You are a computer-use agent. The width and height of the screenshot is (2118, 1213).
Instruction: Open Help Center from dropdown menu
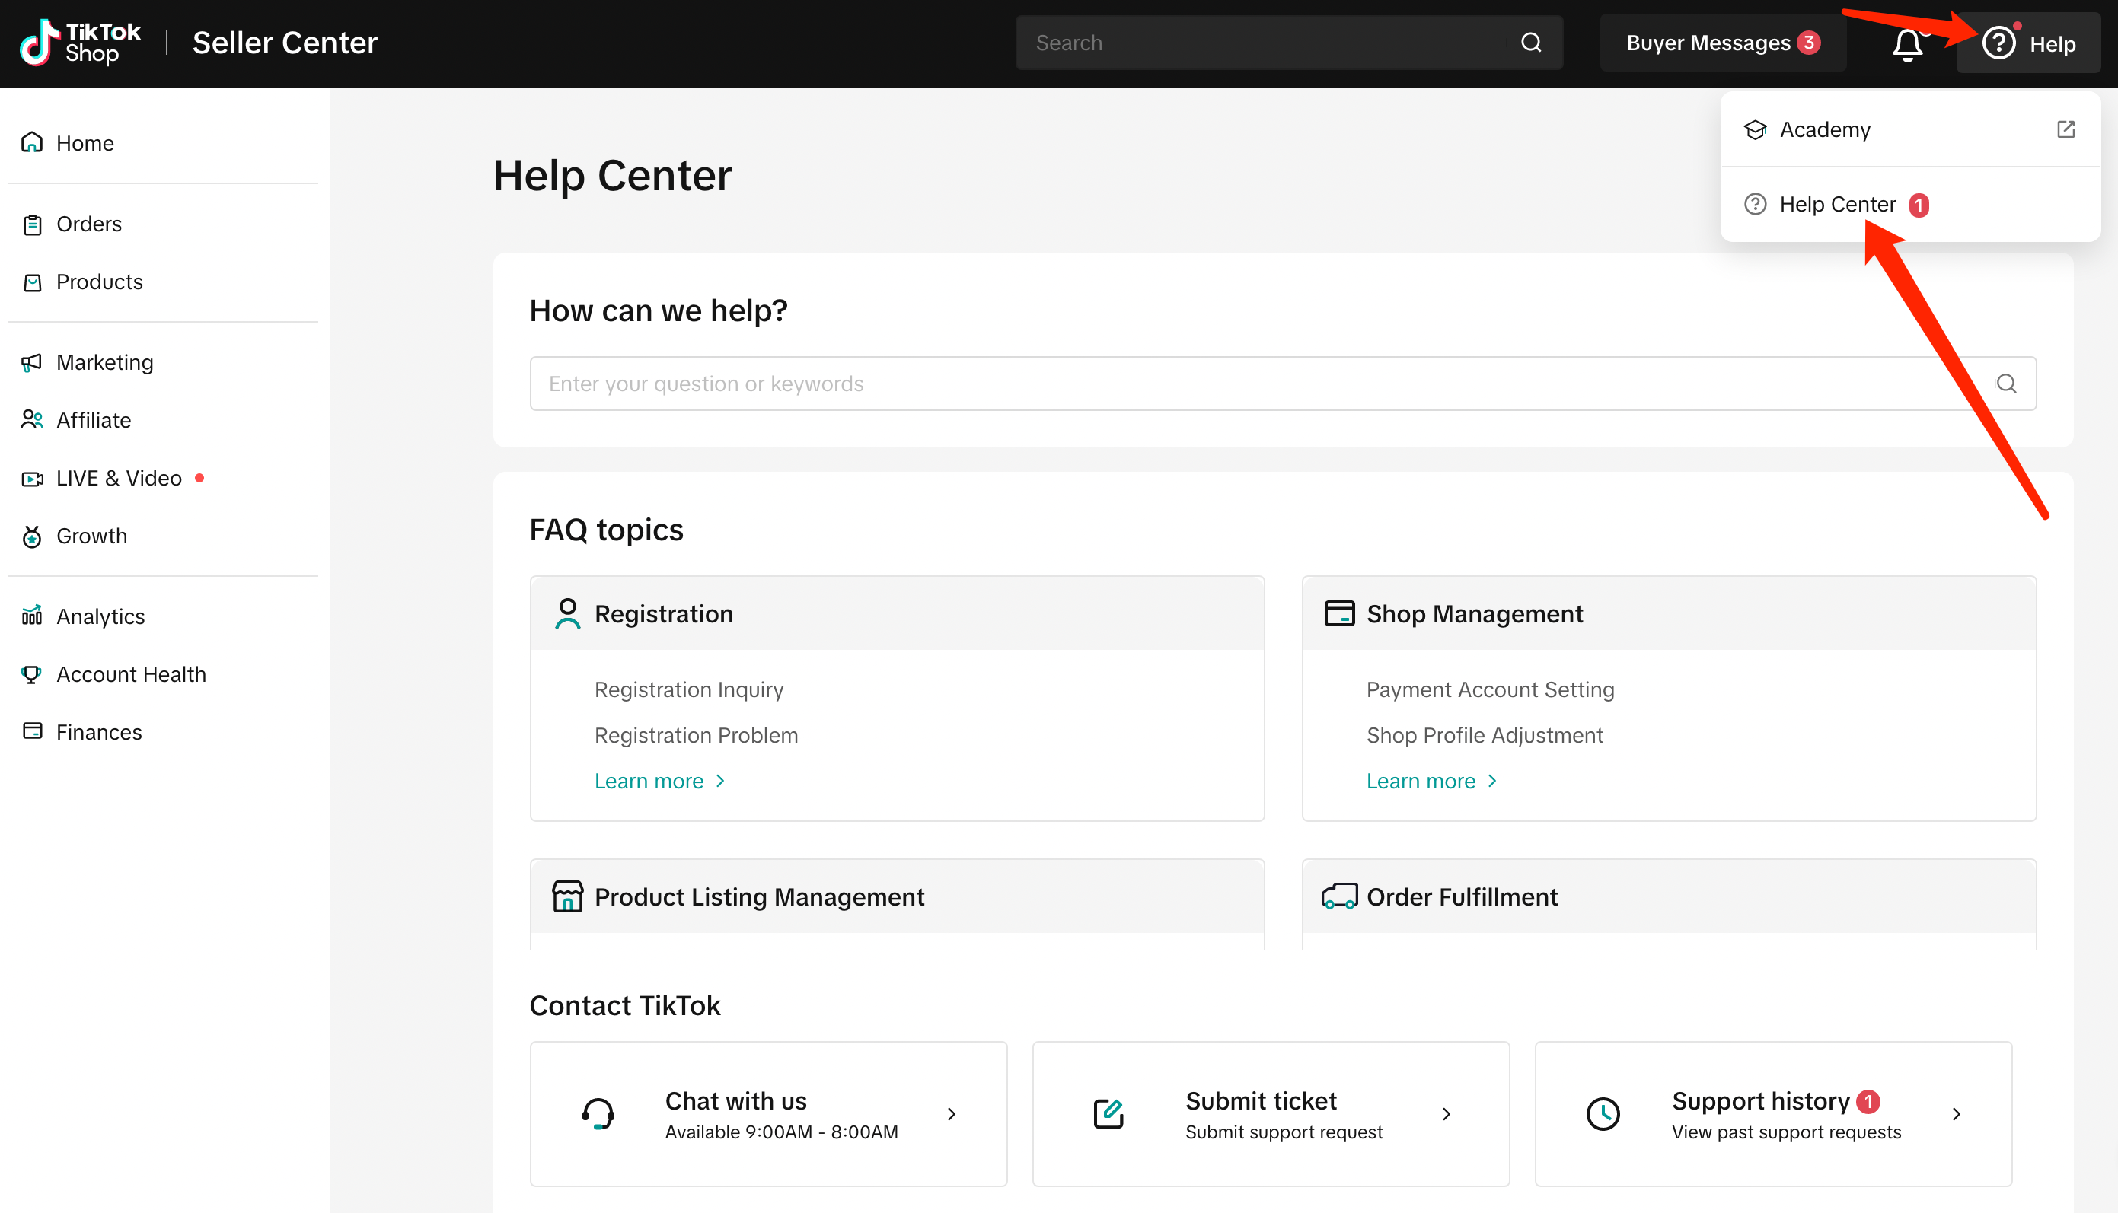1837,205
